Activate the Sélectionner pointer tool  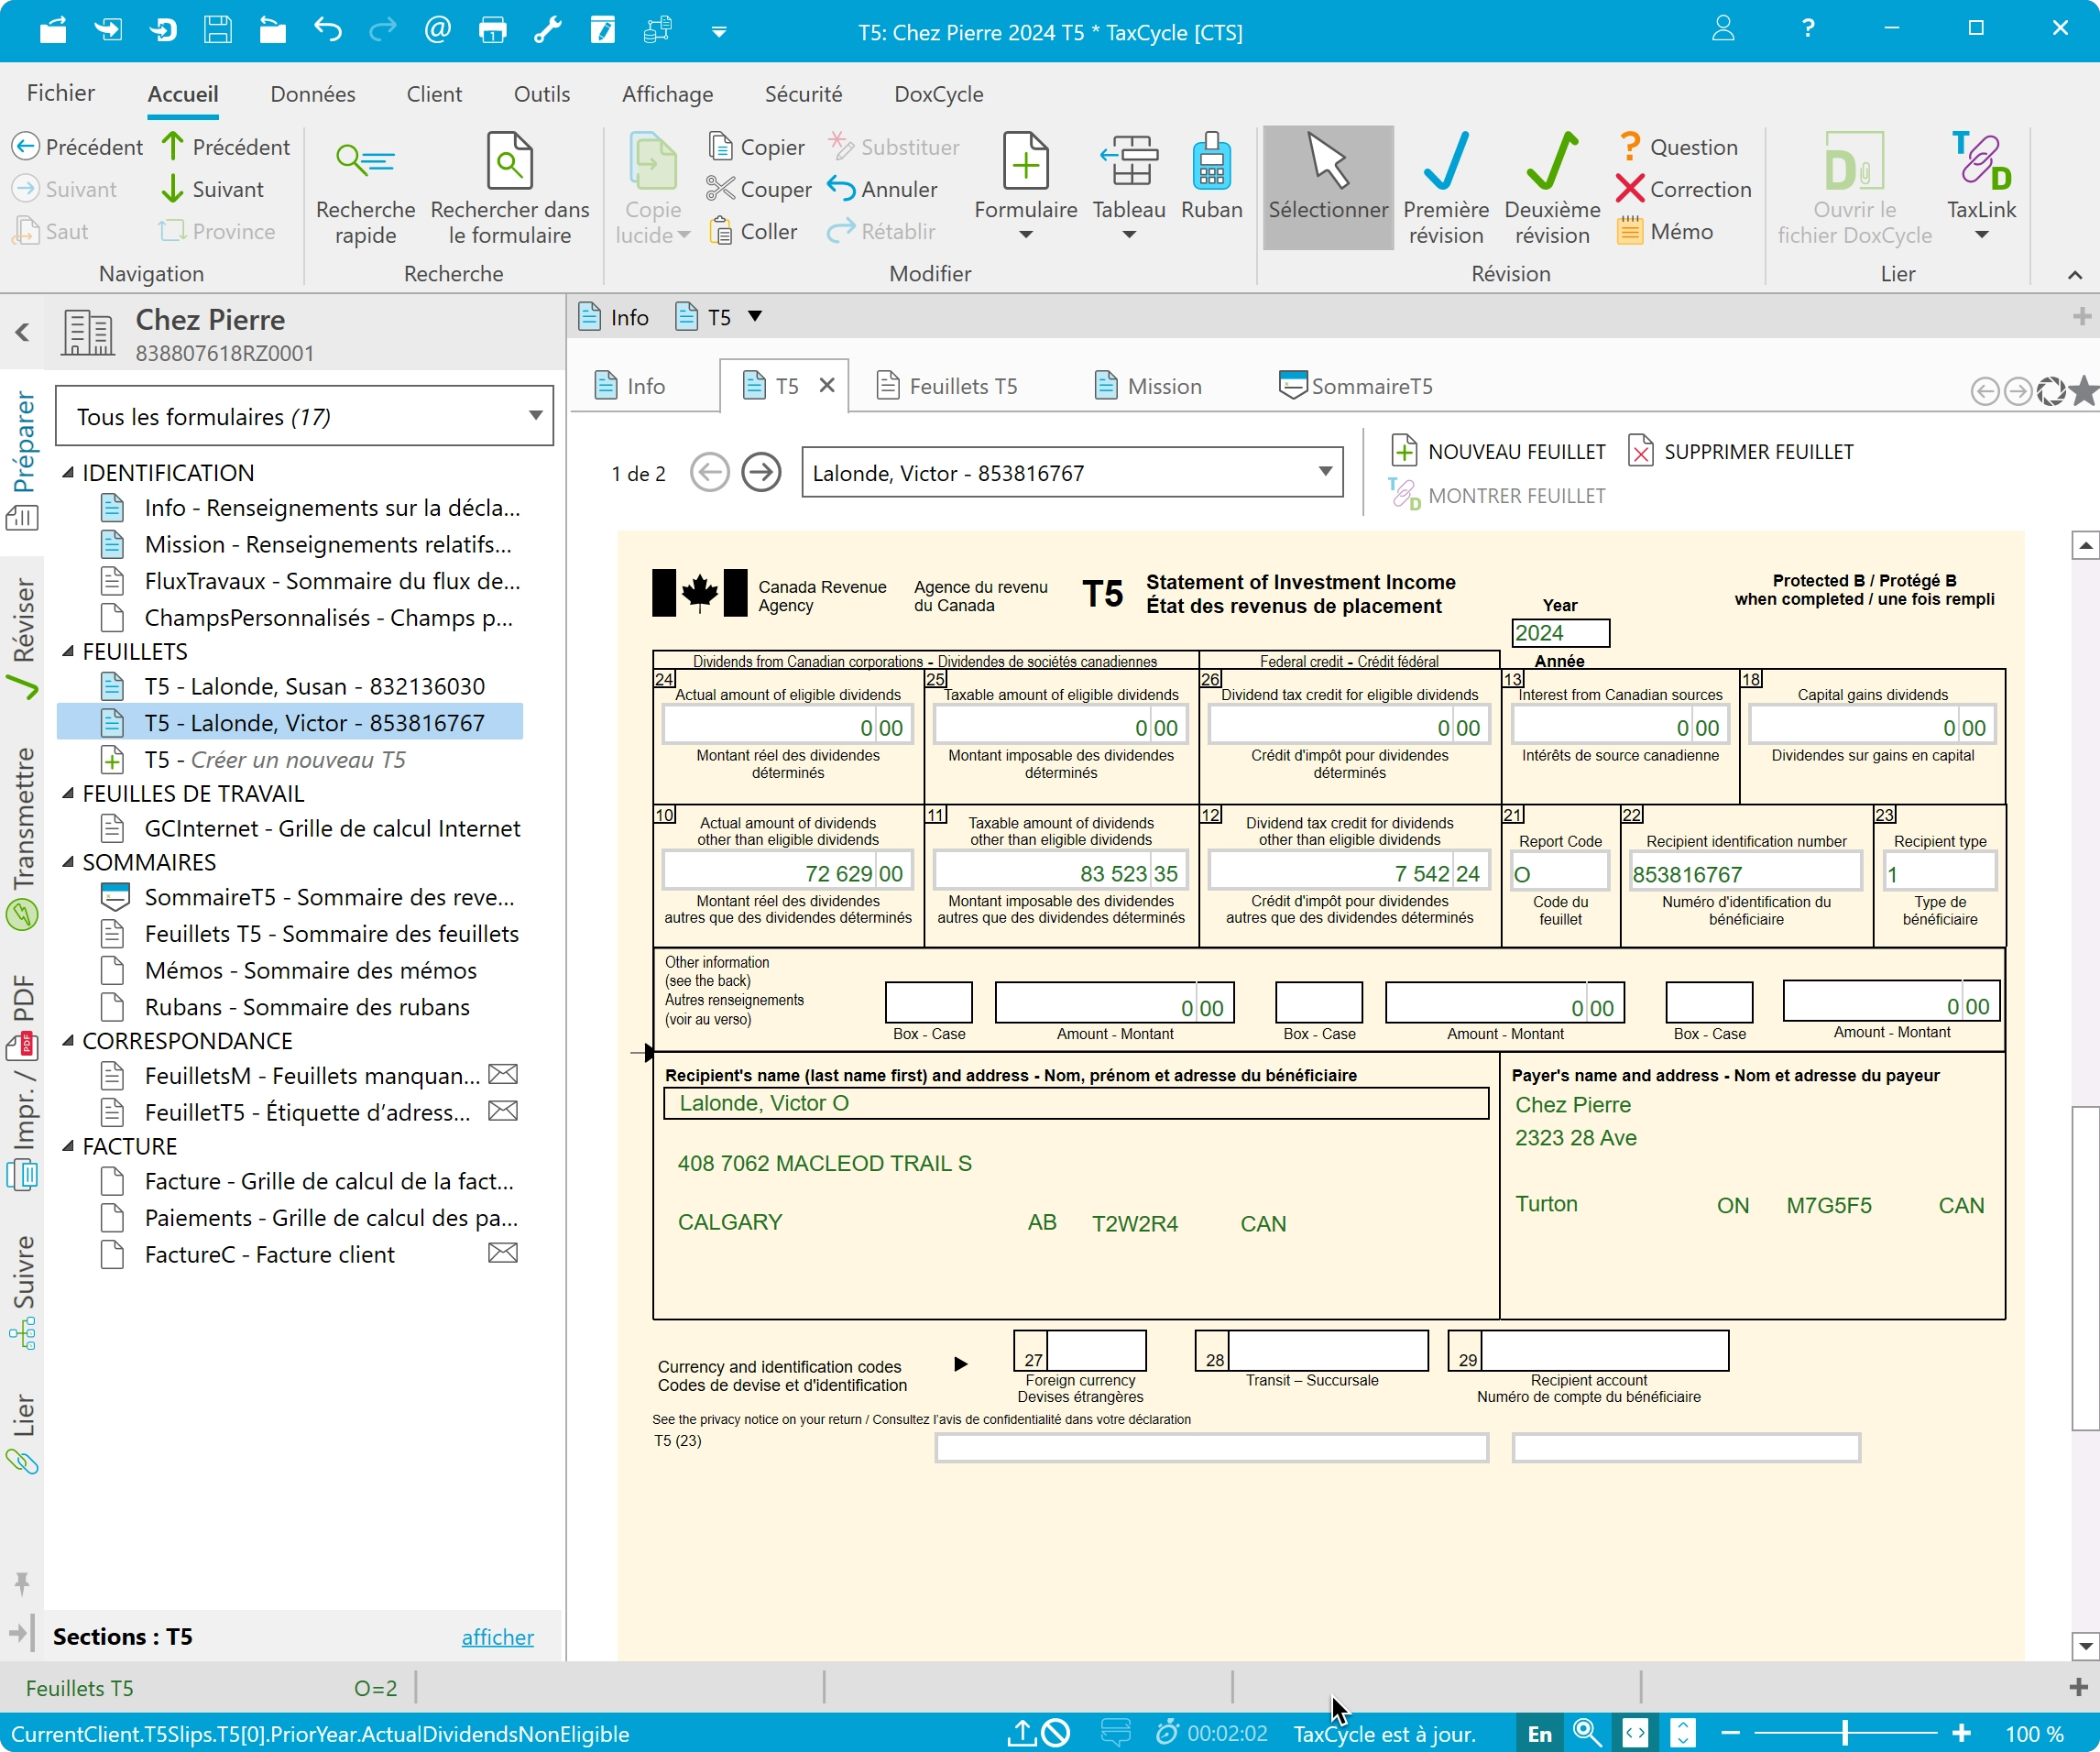tap(1328, 188)
